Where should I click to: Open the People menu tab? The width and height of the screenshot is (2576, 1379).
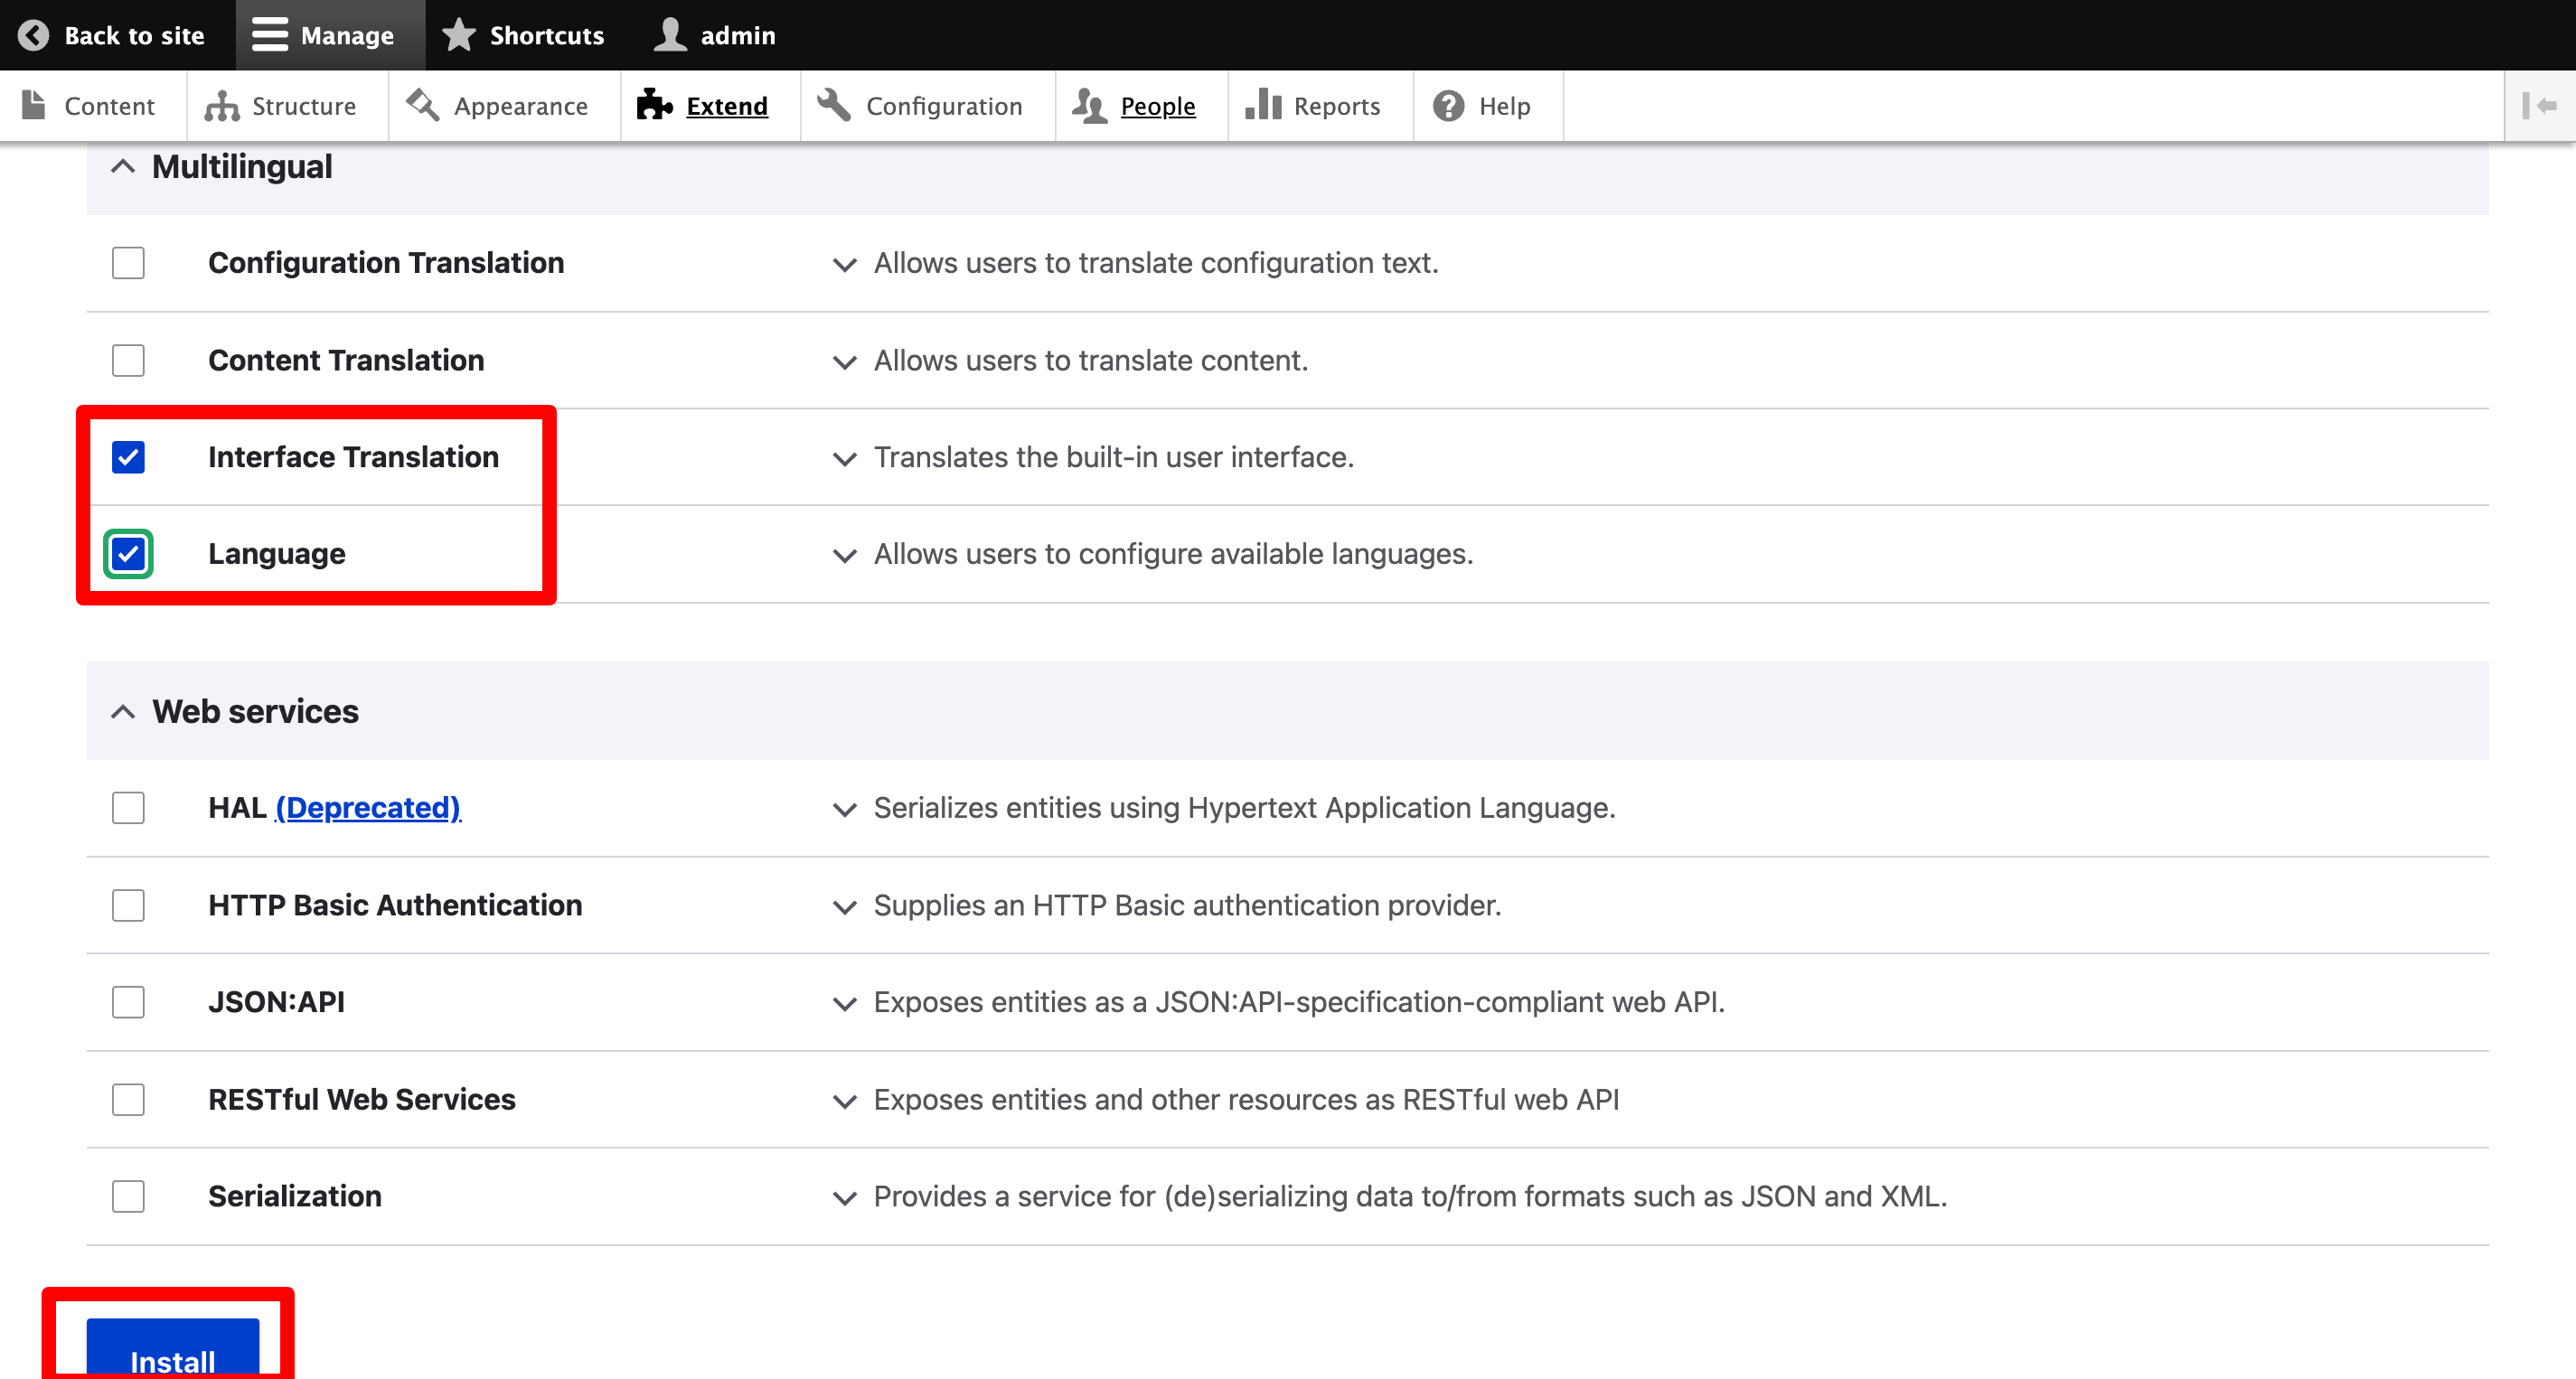coord(1157,106)
